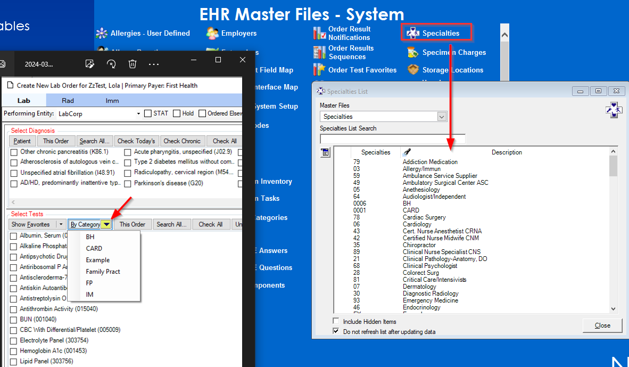Rotate the image in photo viewer
Image resolution: width=629 pixels, height=367 pixels.
[x=111, y=64]
